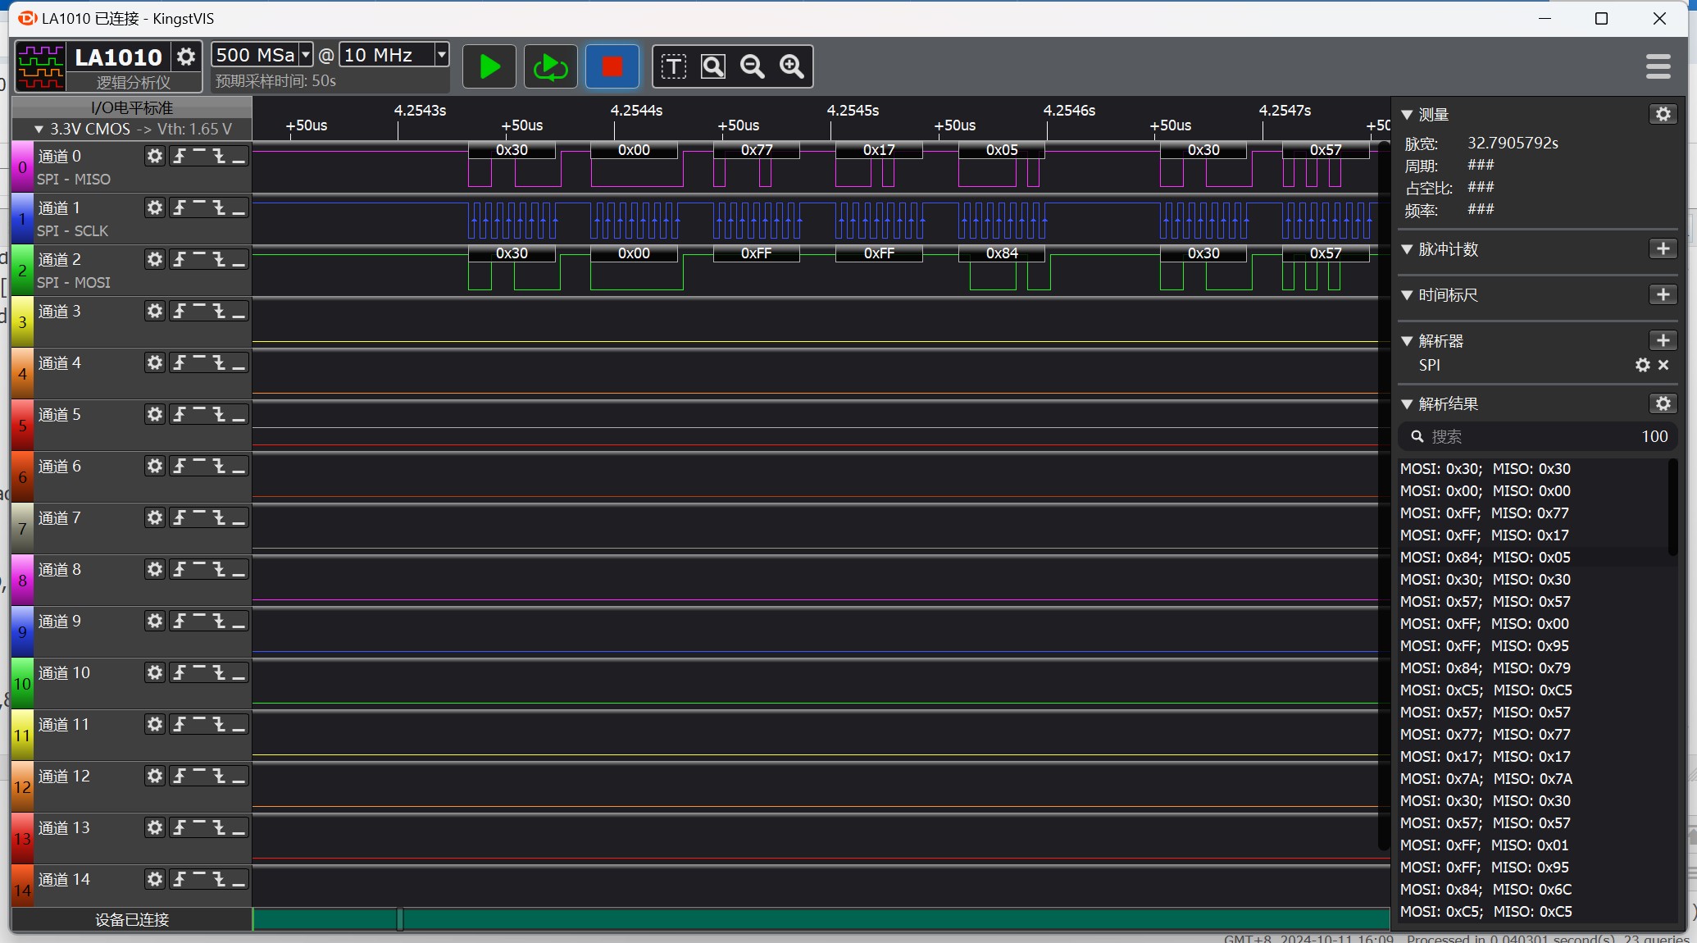Open the 10 MHz sample rate dropdown
Image resolution: width=1697 pixels, height=943 pixels.
click(x=442, y=55)
